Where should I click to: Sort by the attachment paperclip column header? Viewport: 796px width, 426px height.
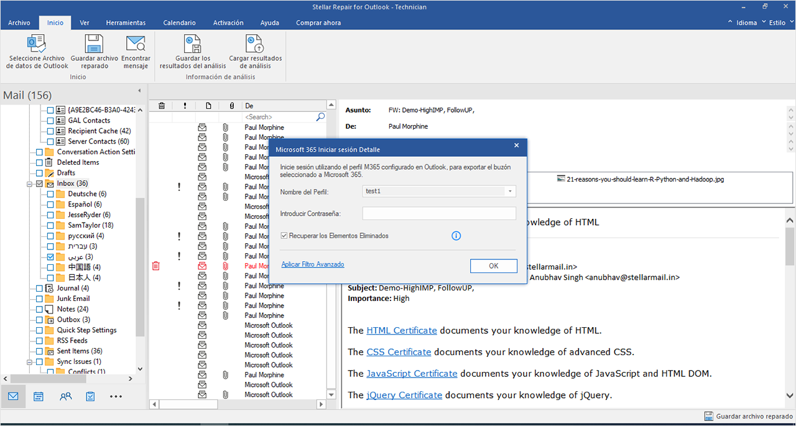(x=231, y=106)
